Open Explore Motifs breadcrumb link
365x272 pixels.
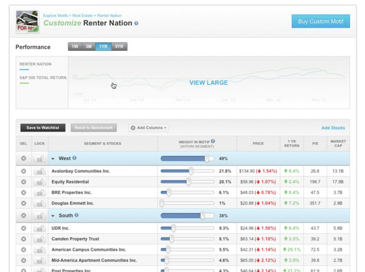point(55,16)
